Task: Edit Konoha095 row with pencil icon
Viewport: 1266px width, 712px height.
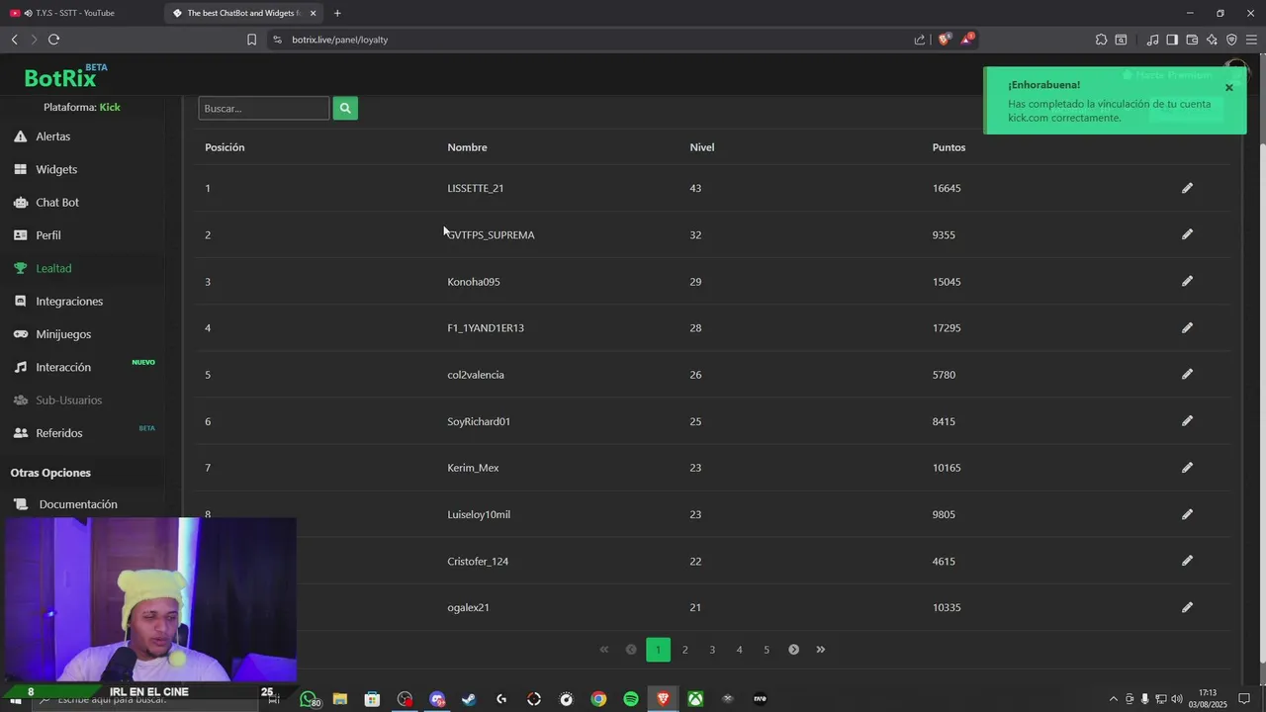Action: (x=1187, y=281)
